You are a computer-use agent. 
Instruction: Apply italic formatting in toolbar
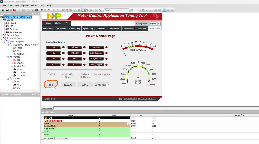147,10
